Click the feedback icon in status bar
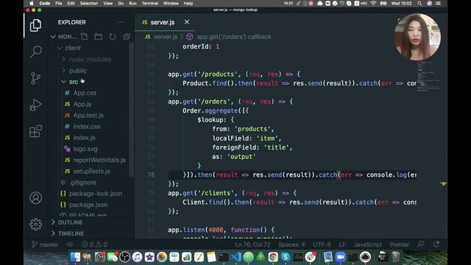 (421, 244)
